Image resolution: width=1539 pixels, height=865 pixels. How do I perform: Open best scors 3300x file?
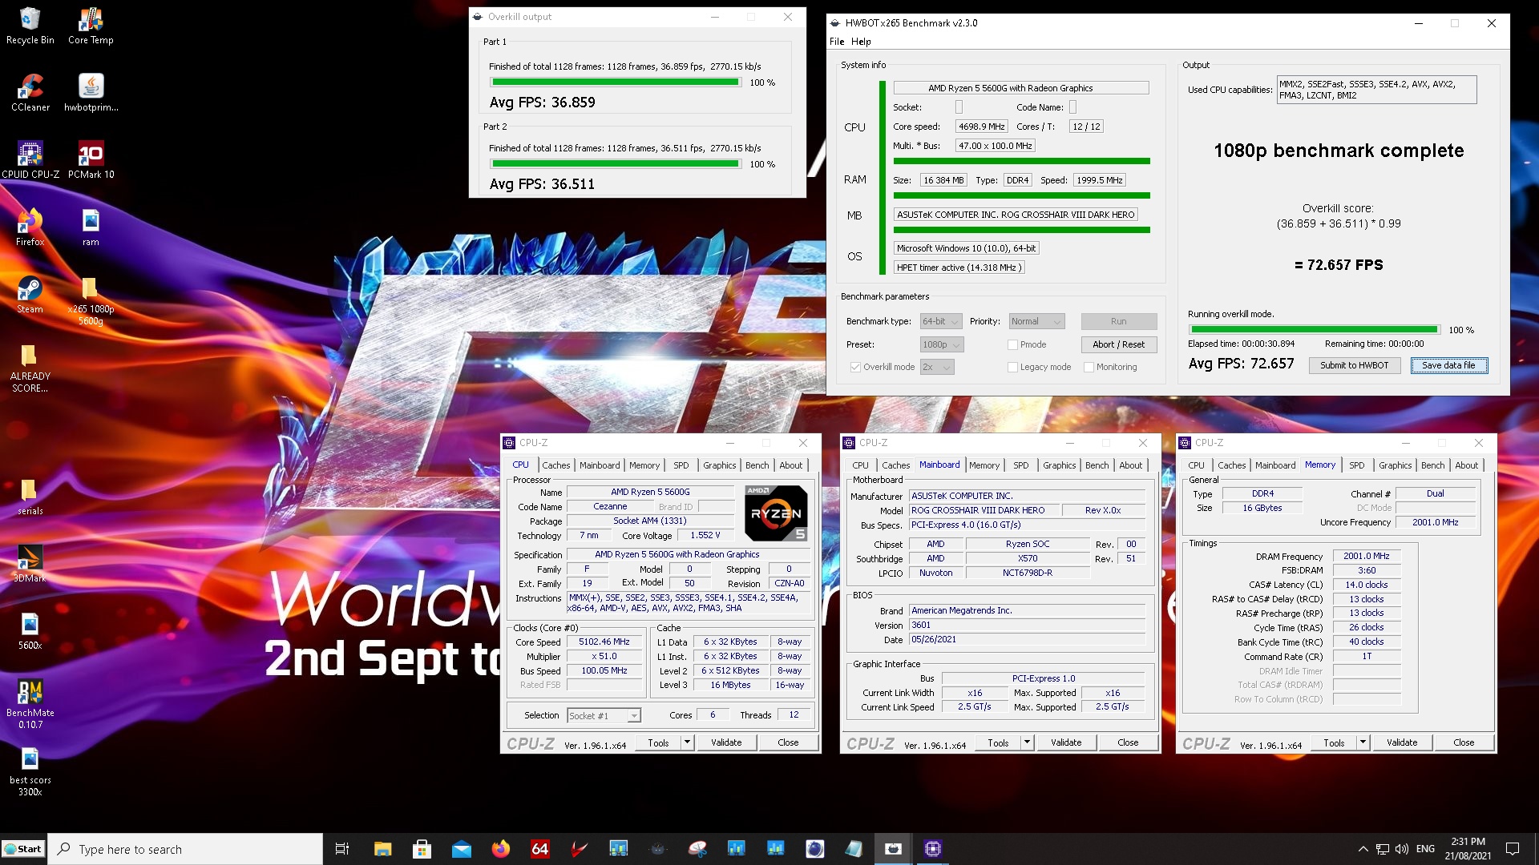tap(30, 772)
